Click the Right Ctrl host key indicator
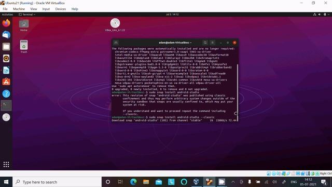The width and height of the screenshot is (332, 187). [x=326, y=173]
